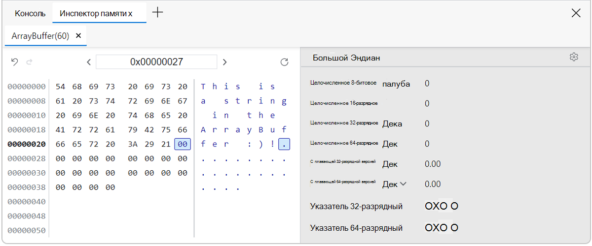Click the Указатель 64-разрядный label
The height and width of the screenshot is (246, 592).
click(356, 228)
